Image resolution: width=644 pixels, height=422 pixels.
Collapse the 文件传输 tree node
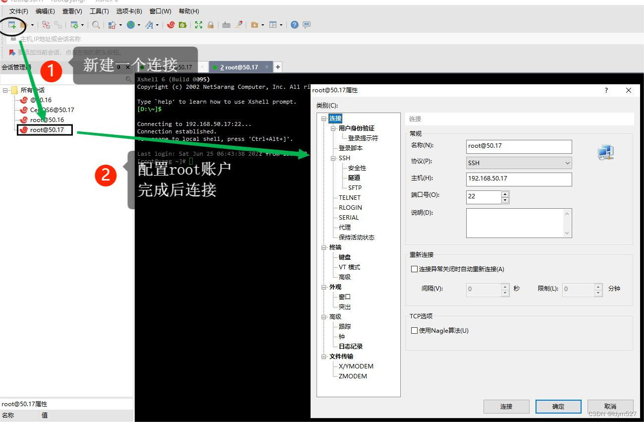[x=324, y=357]
